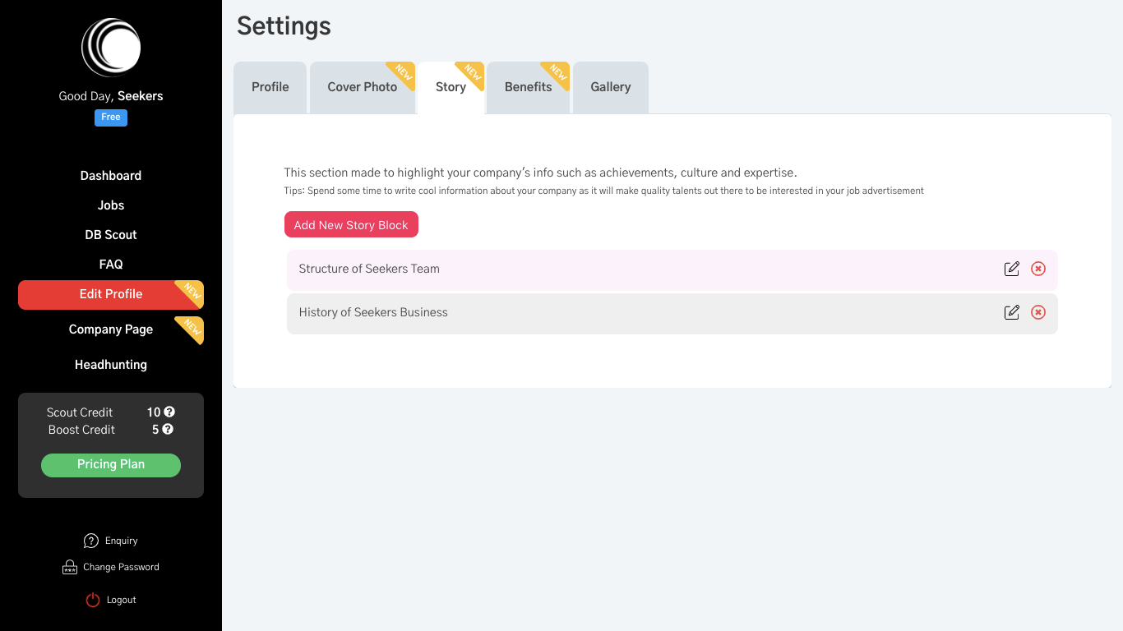Open the Gallery tab
Screen dimensions: 1123x631
click(x=611, y=87)
